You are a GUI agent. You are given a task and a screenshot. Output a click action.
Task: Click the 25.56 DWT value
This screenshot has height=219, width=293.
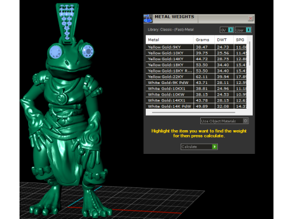pyautogui.click(x=223, y=53)
